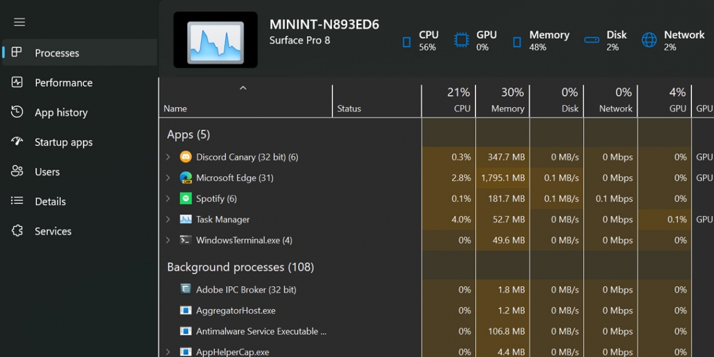714x357 pixels.
Task: Sort by the Memory column header
Action: click(x=503, y=101)
